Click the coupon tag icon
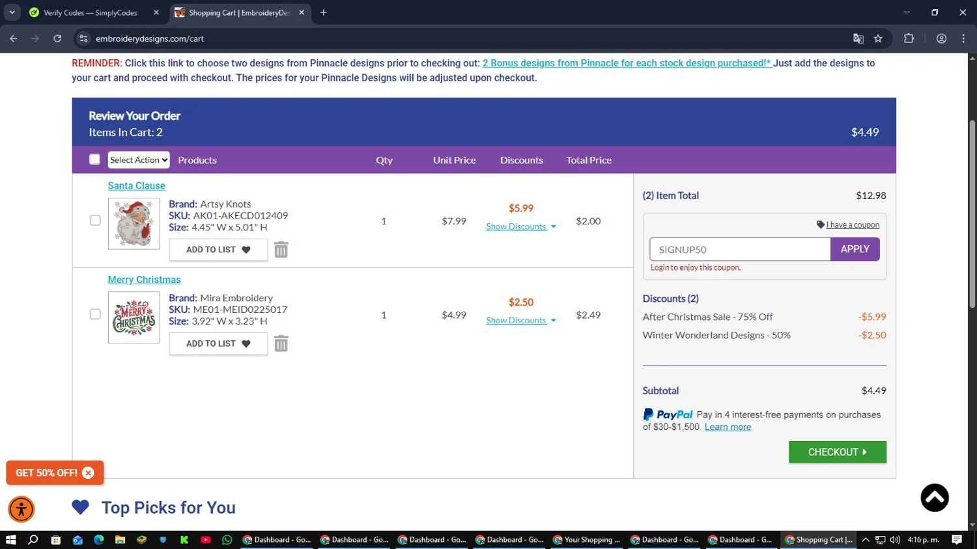Image resolution: width=977 pixels, height=549 pixels. point(821,224)
